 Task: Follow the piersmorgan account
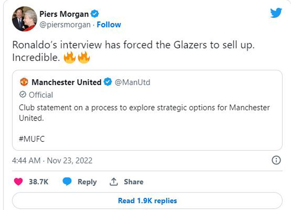point(109,24)
